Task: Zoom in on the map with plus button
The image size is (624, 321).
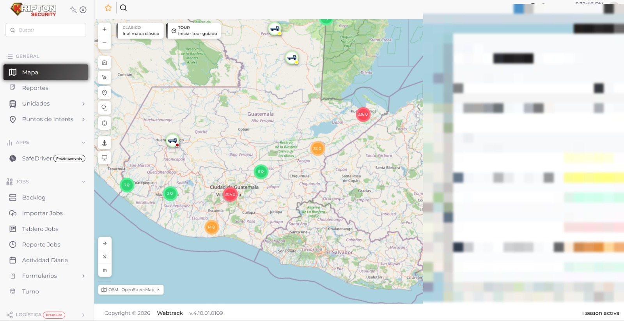Action: (x=105, y=29)
